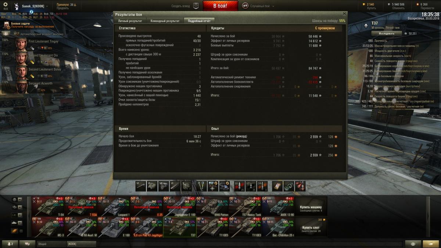Select the T110E3 tank

[245, 227]
